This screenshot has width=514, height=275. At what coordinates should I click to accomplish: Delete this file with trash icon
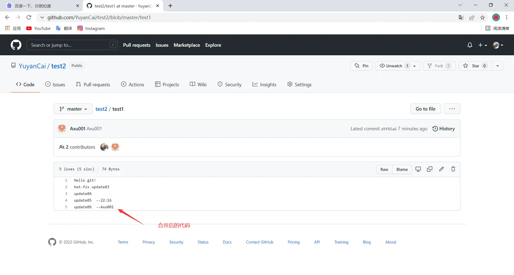click(x=453, y=169)
